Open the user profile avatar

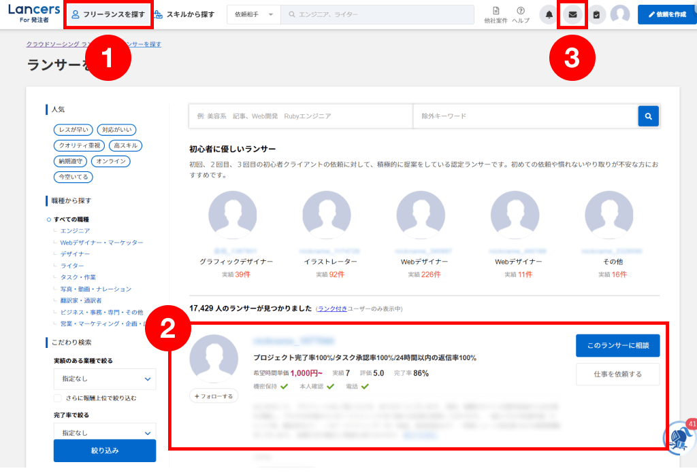click(x=620, y=15)
